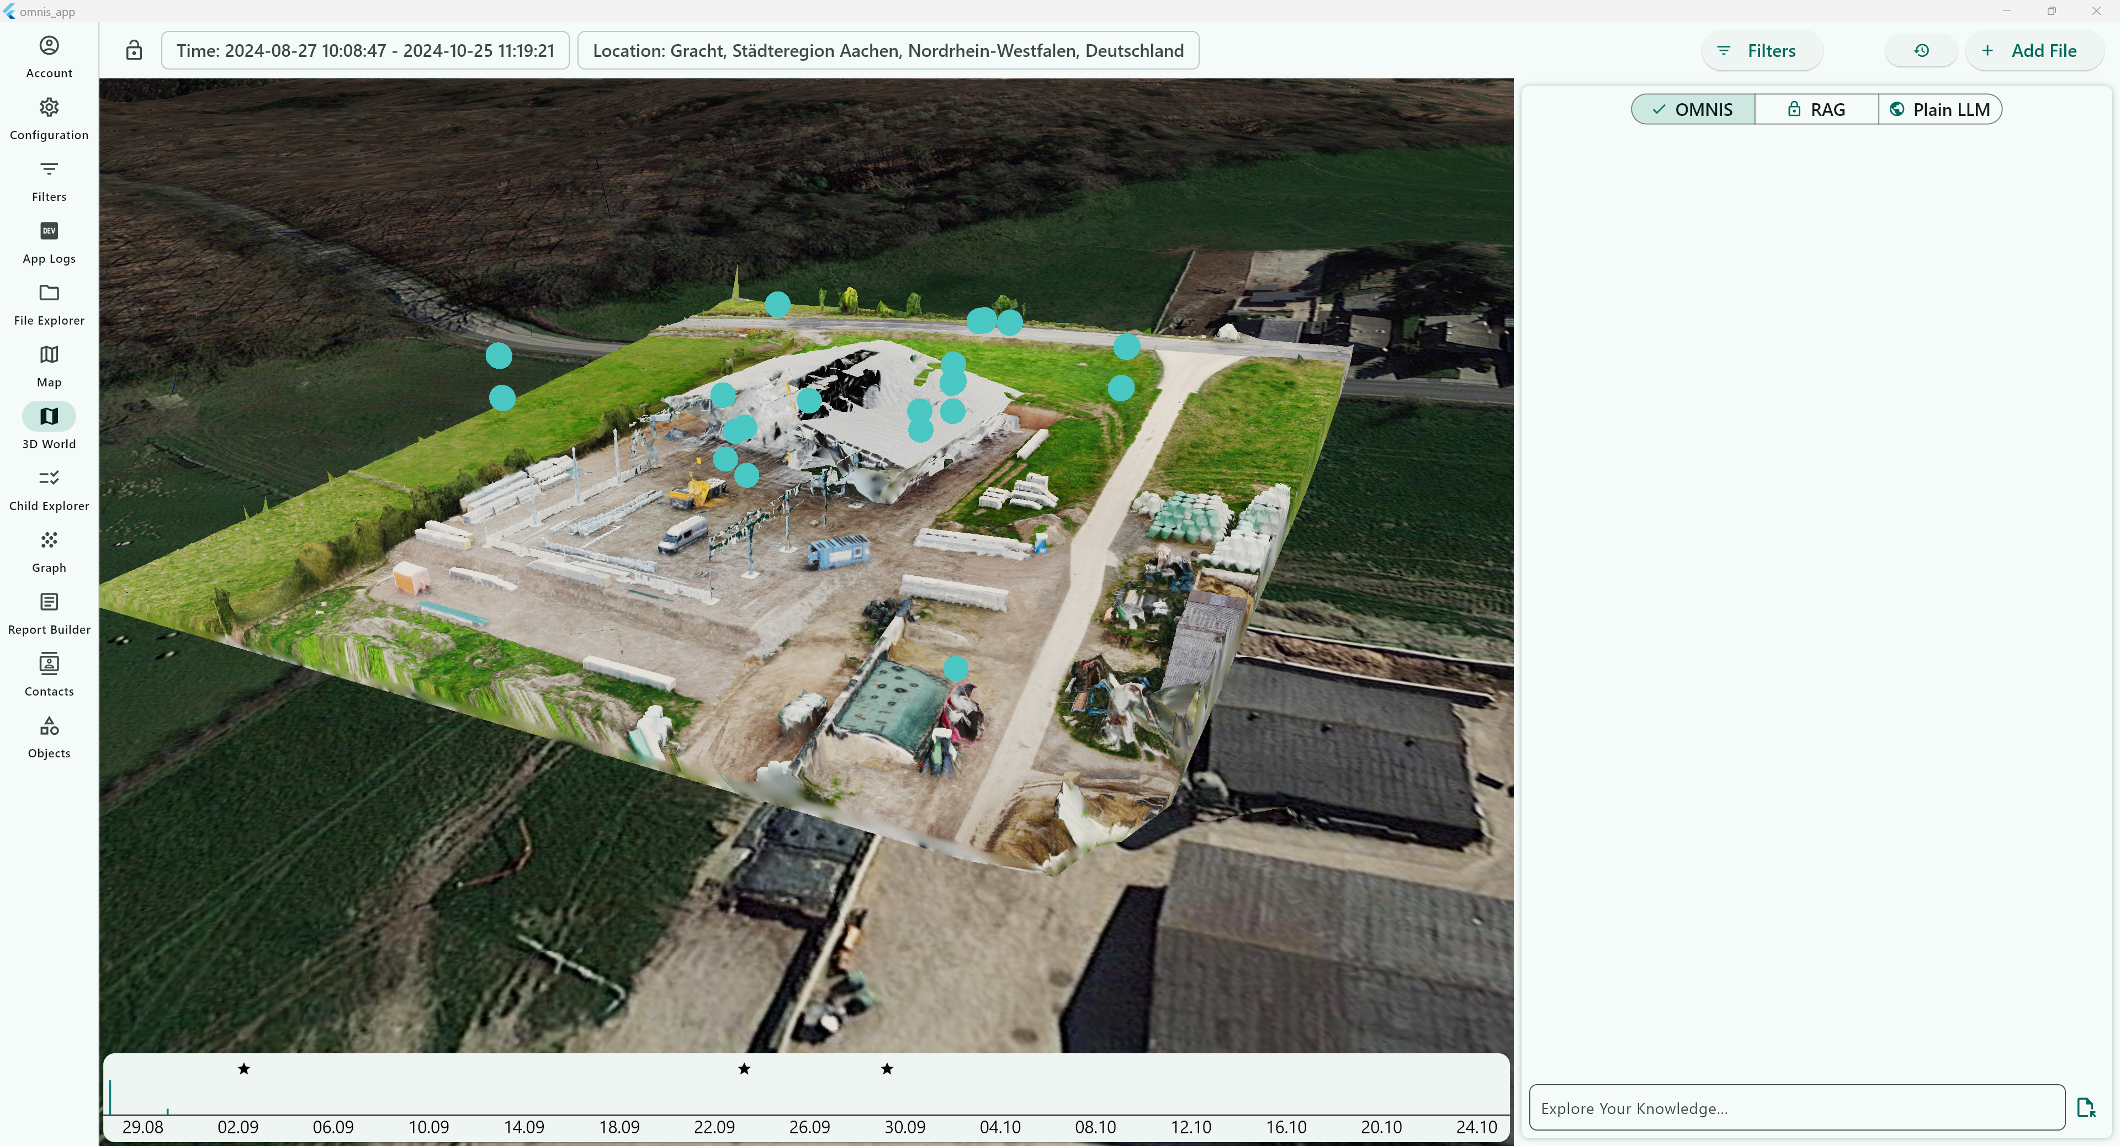This screenshot has width=2120, height=1146.
Task: Open the Objects sidebar icon
Action: pyautogui.click(x=49, y=725)
